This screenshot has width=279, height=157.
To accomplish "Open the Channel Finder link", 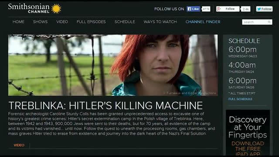I will [203, 22].
